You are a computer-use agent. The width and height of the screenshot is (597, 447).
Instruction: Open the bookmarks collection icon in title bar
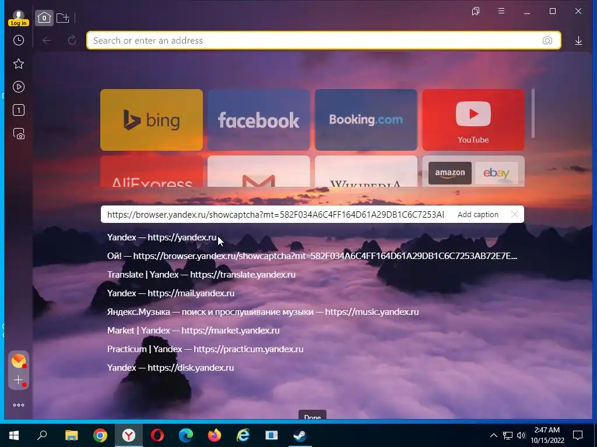click(476, 12)
